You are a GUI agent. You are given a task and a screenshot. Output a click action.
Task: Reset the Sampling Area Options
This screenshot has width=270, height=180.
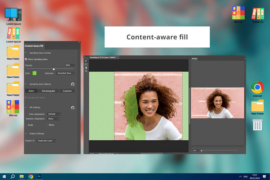[x=73, y=84]
